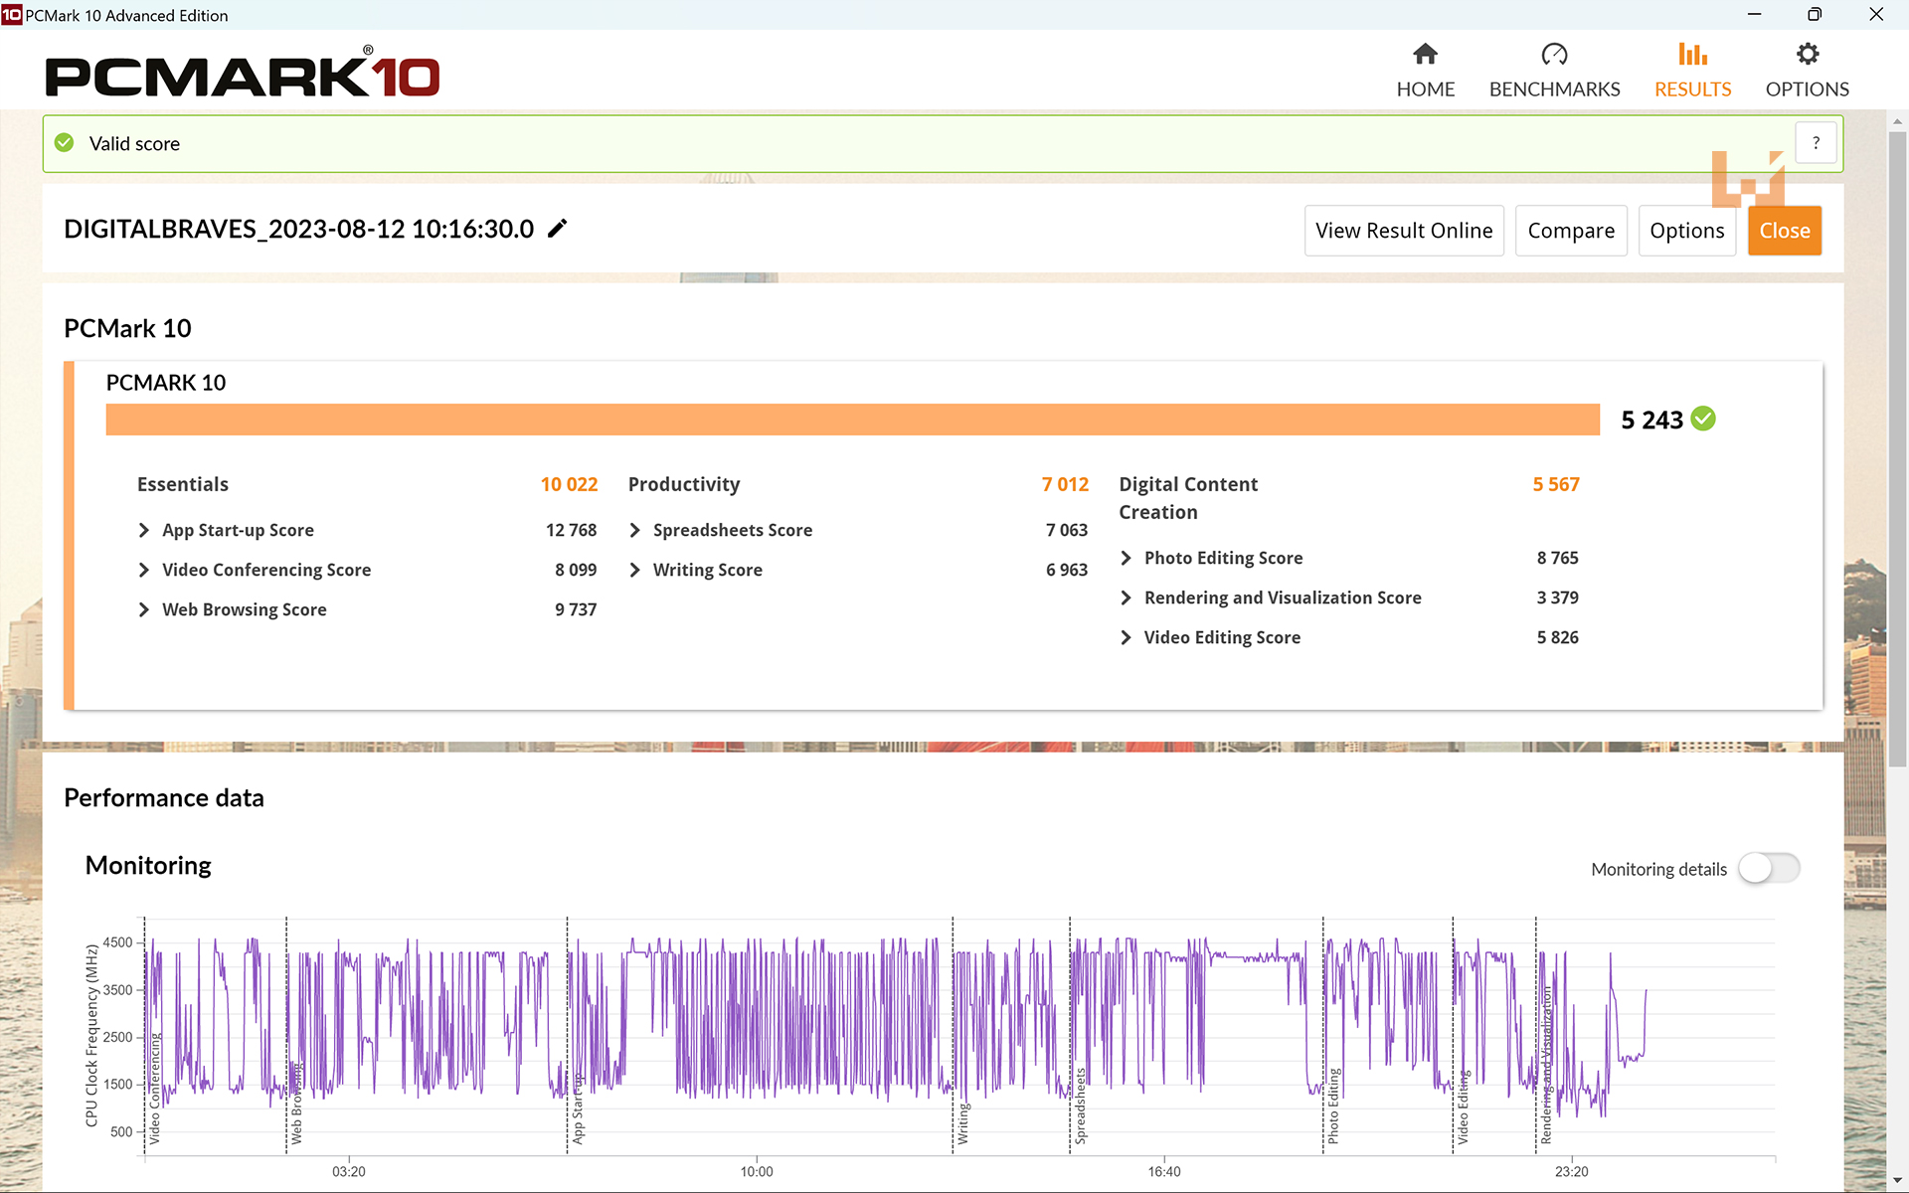Click View Result Online button
The width and height of the screenshot is (1909, 1193).
pyautogui.click(x=1403, y=231)
